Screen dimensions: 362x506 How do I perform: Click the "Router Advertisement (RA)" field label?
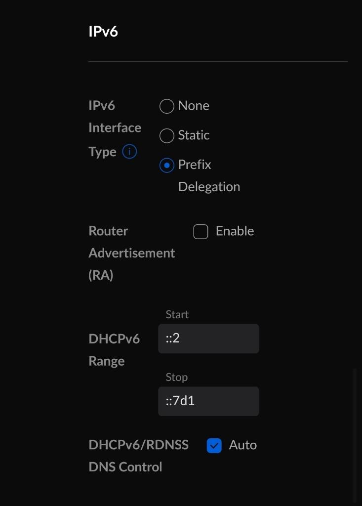pyautogui.click(x=131, y=253)
